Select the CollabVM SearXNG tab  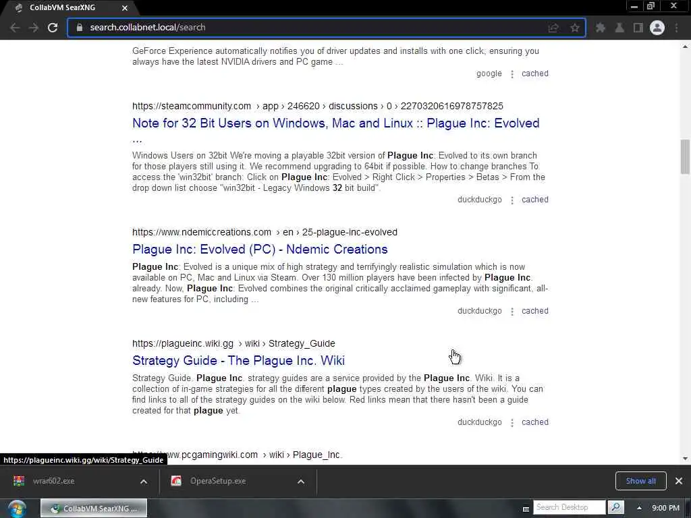tap(70, 8)
